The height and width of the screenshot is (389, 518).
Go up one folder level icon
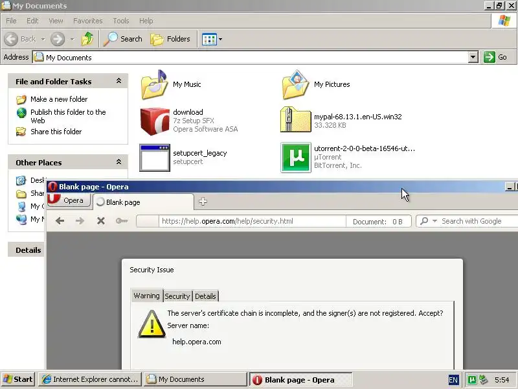[x=87, y=39]
